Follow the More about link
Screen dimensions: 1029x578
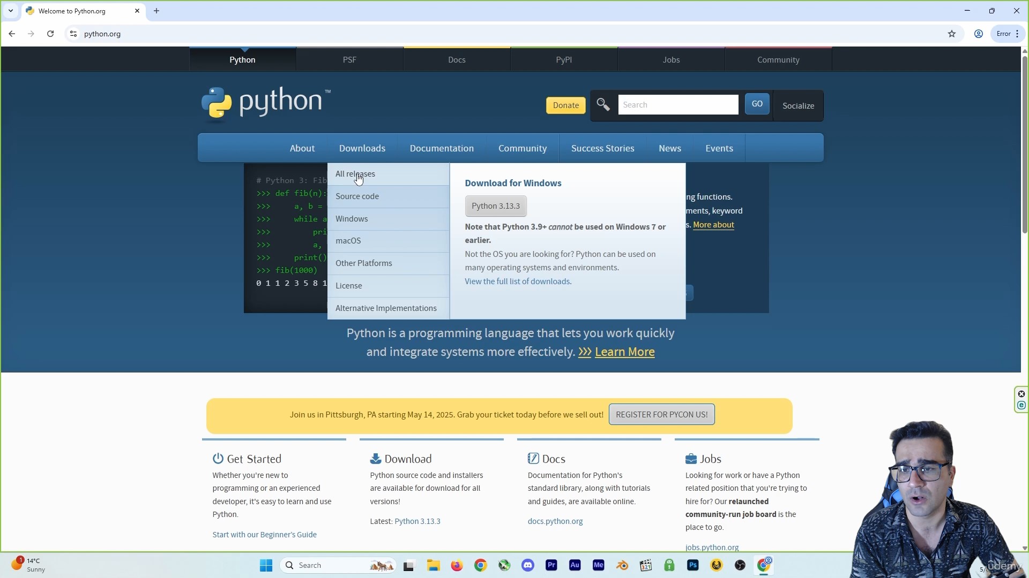point(713,225)
